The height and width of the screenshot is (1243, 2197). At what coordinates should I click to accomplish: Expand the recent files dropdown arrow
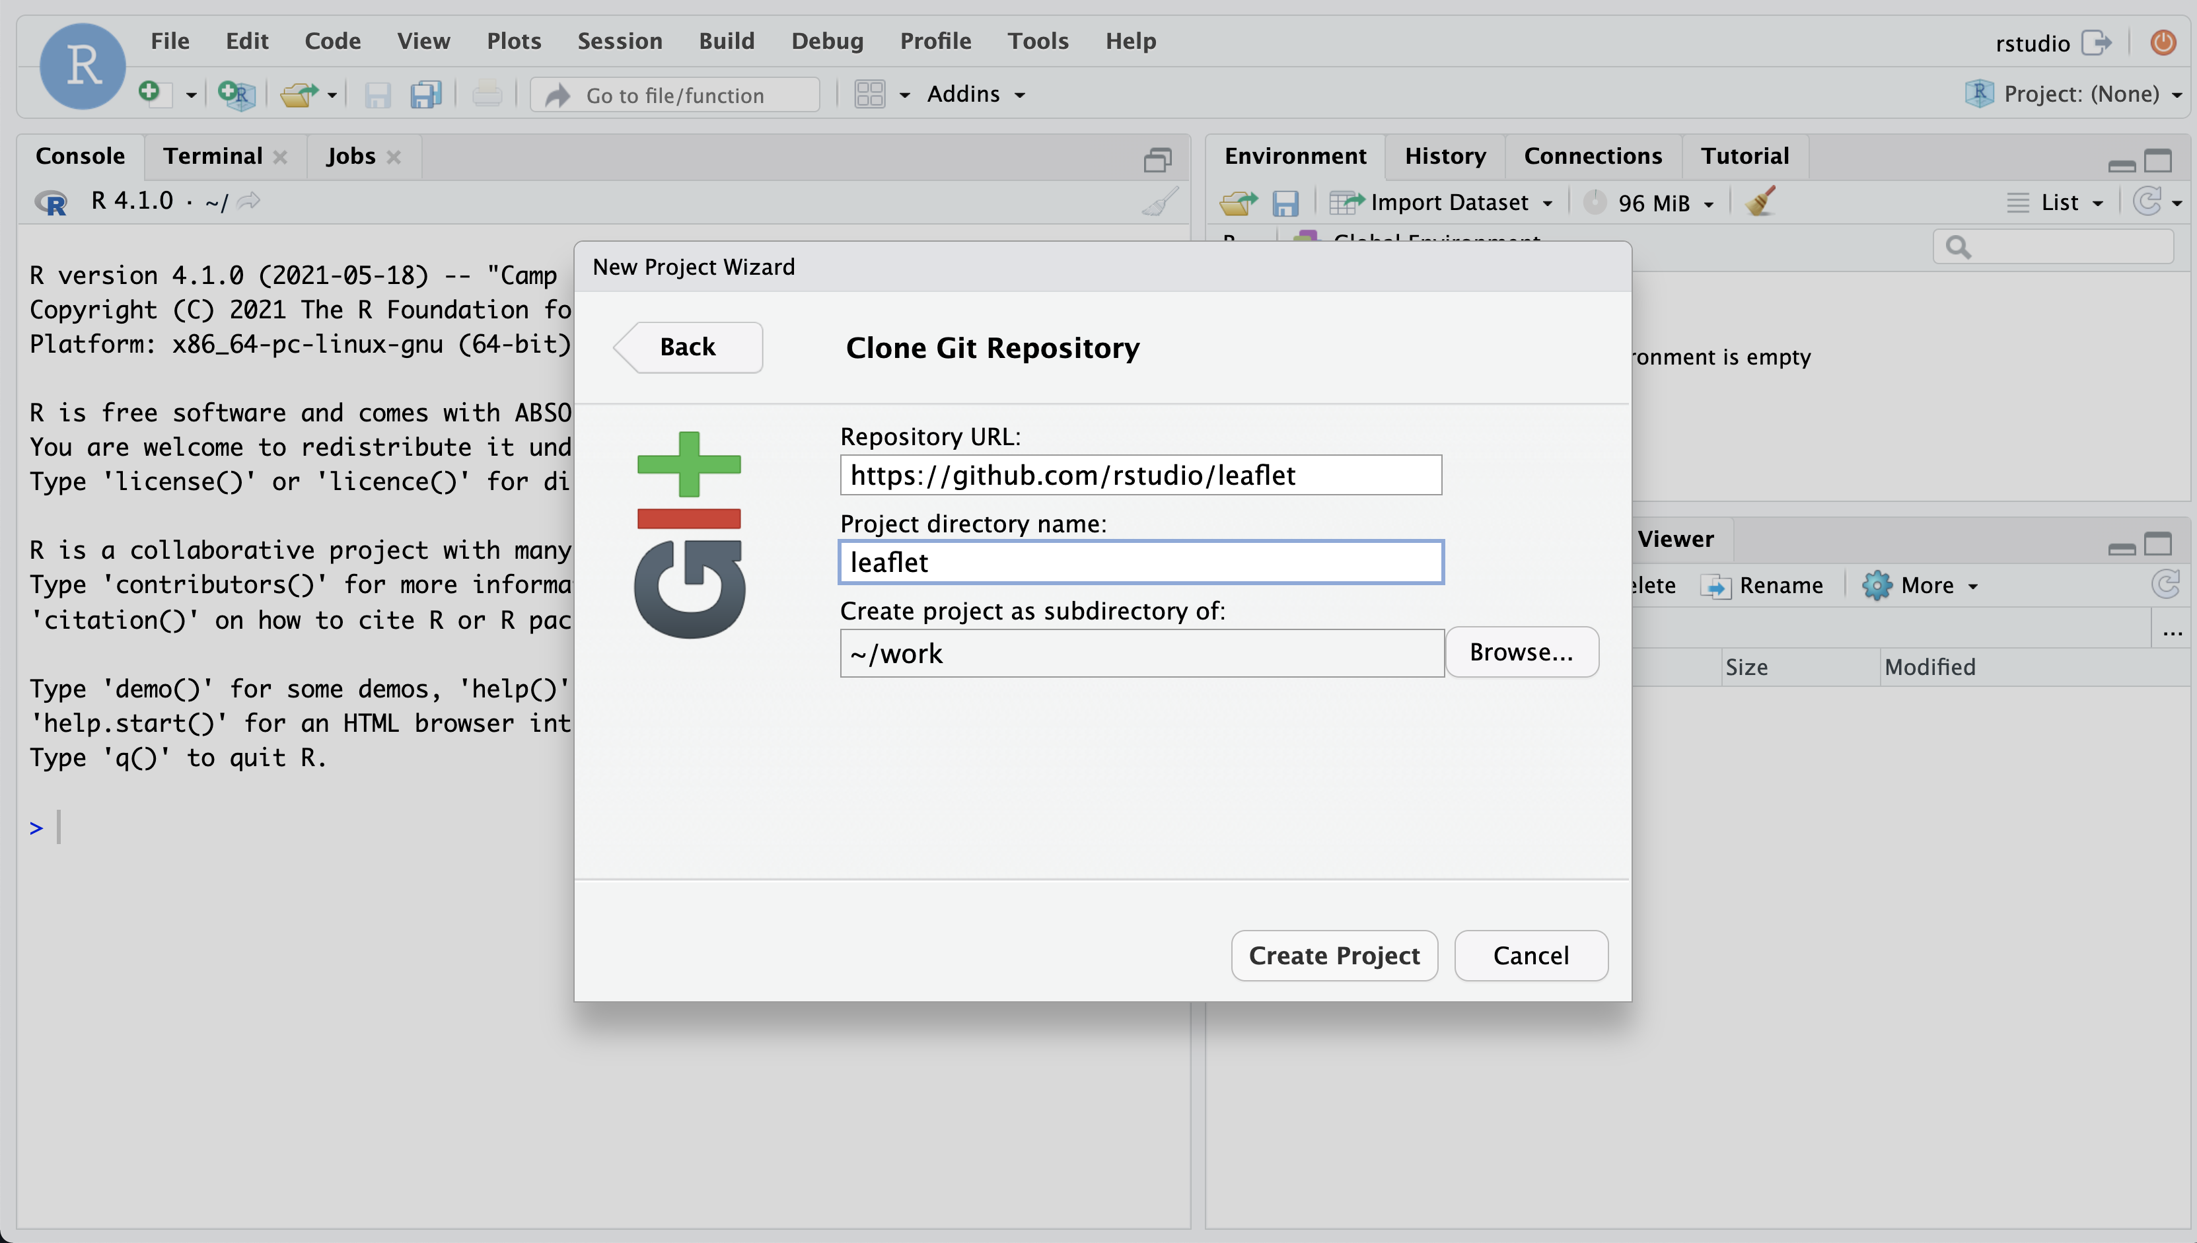[332, 94]
